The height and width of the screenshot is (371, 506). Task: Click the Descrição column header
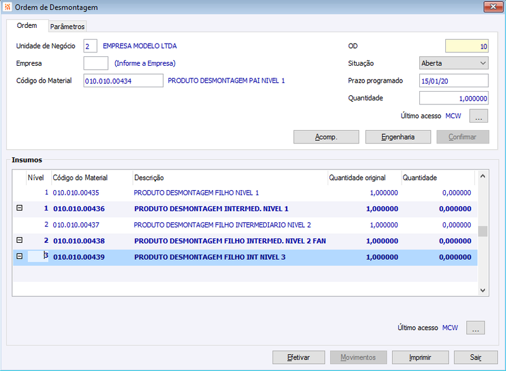230,178
